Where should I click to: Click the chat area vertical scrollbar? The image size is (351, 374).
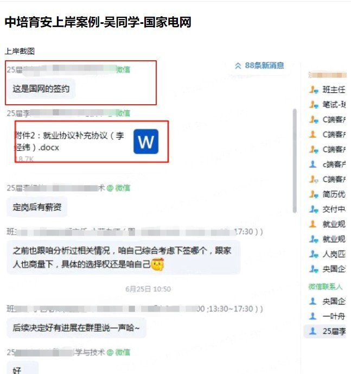coord(295,161)
